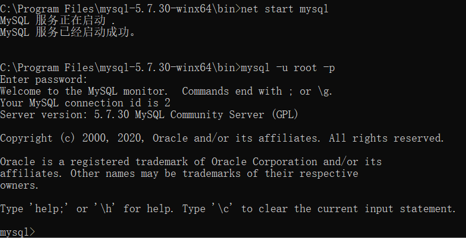Click 'All rights reserved.' text
This screenshot has height=238, width=466.
(x=386, y=138)
